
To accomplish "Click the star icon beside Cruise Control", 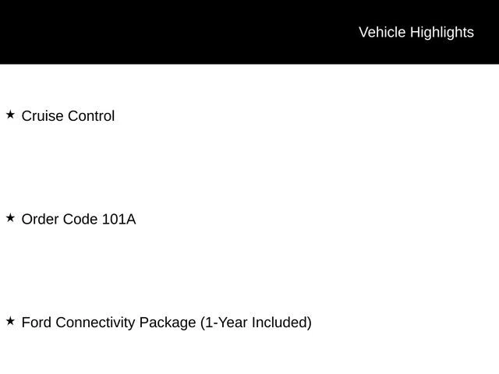I will tap(10, 115).
